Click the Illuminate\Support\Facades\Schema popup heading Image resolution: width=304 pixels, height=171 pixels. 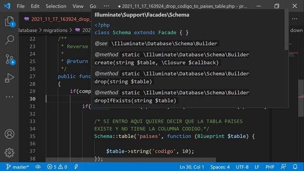(142, 15)
